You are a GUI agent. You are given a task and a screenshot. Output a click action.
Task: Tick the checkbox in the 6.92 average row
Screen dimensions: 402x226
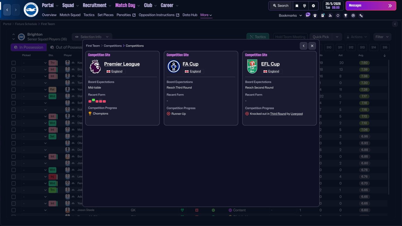[14, 143]
